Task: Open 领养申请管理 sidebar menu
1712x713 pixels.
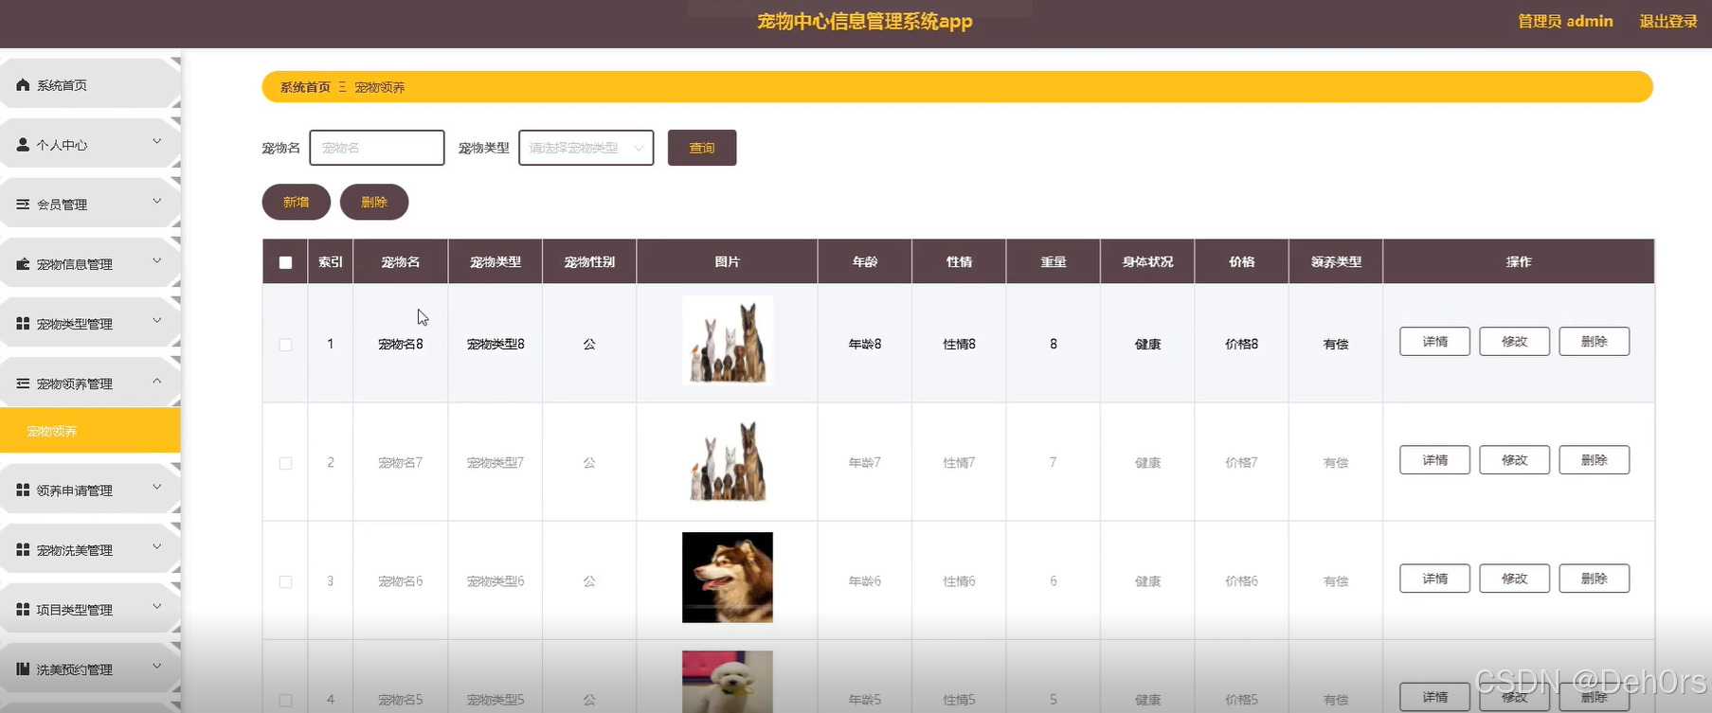Action: [x=90, y=490]
